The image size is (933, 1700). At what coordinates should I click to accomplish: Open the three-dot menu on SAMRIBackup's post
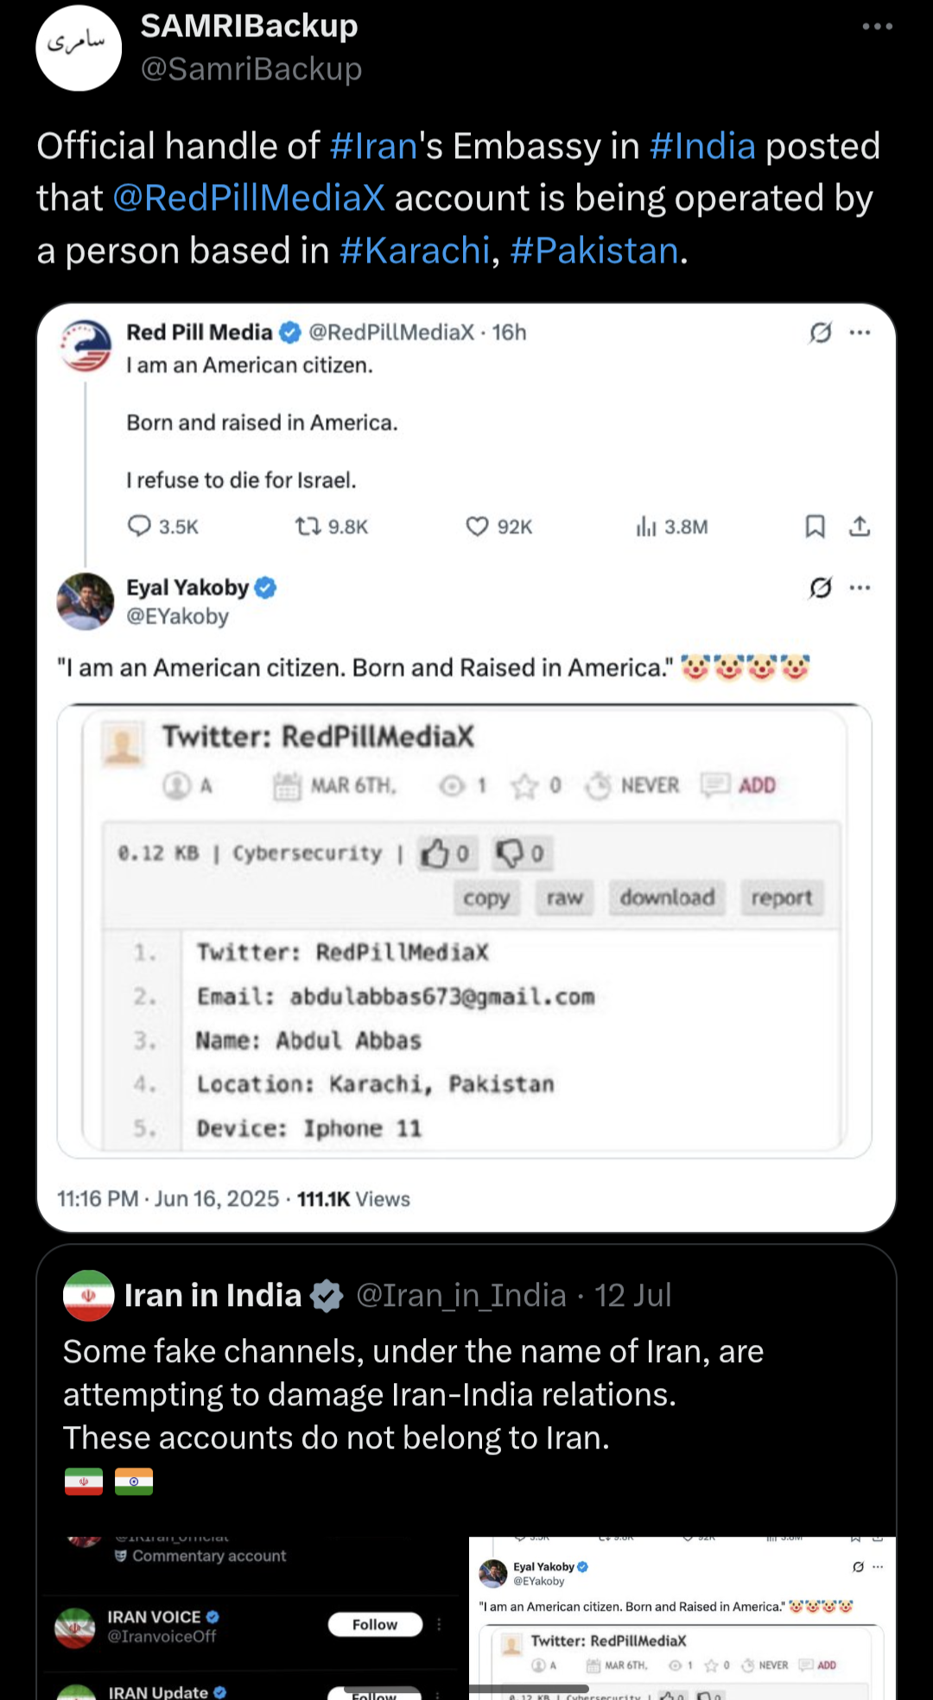877,27
